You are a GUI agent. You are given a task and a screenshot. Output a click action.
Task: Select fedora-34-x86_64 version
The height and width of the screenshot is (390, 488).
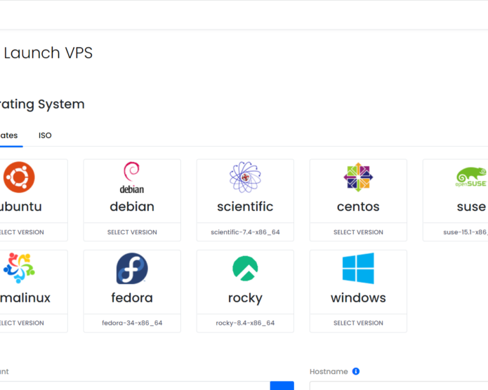(x=132, y=323)
